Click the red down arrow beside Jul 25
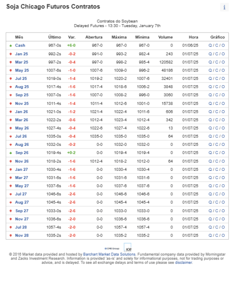This screenshot has width=230, height=281. pyautogui.click(x=11, y=79)
